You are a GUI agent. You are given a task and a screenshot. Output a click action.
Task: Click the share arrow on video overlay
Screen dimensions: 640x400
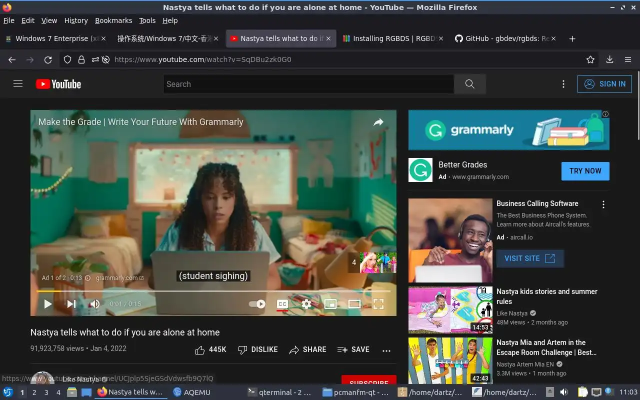click(x=378, y=122)
